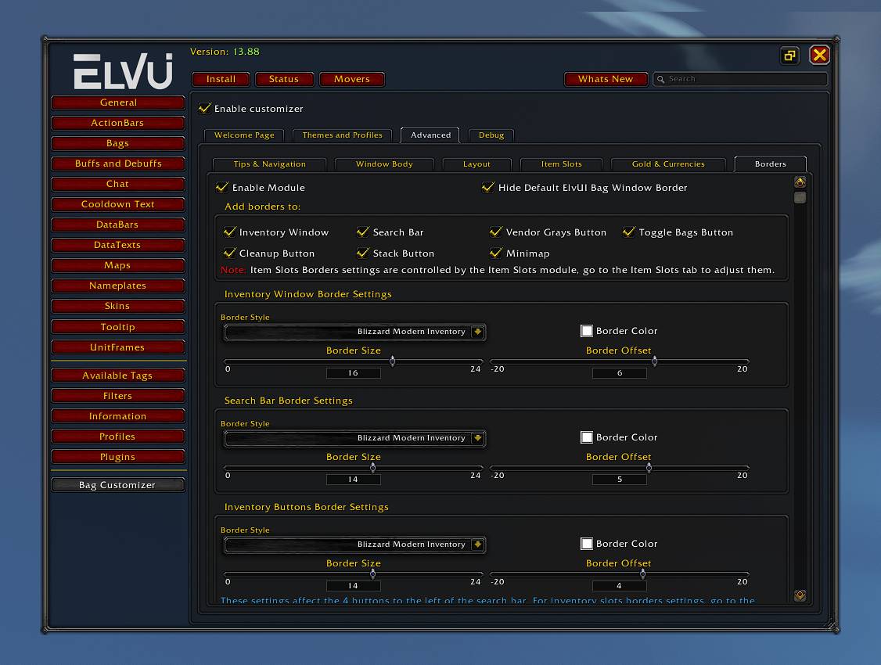Switch to Welcome Page tab
Image resolution: width=881 pixels, height=665 pixels.
[244, 135]
